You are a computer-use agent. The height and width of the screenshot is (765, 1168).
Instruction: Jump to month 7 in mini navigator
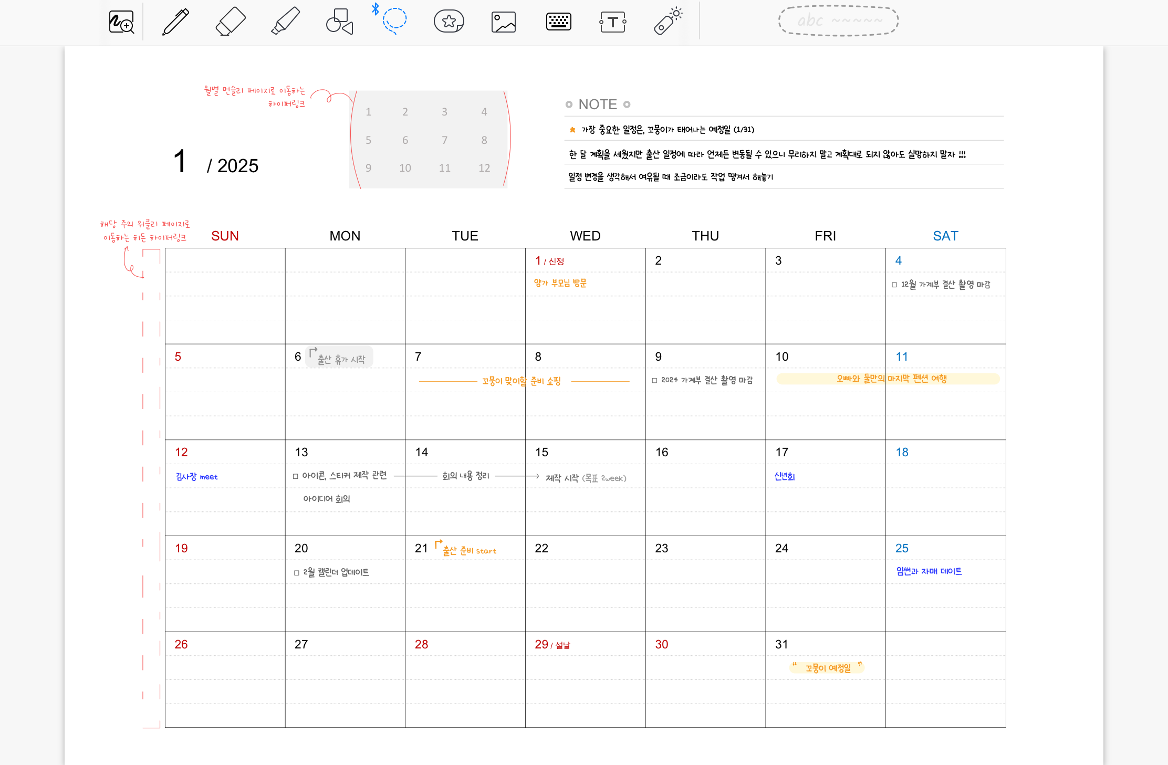pos(444,140)
